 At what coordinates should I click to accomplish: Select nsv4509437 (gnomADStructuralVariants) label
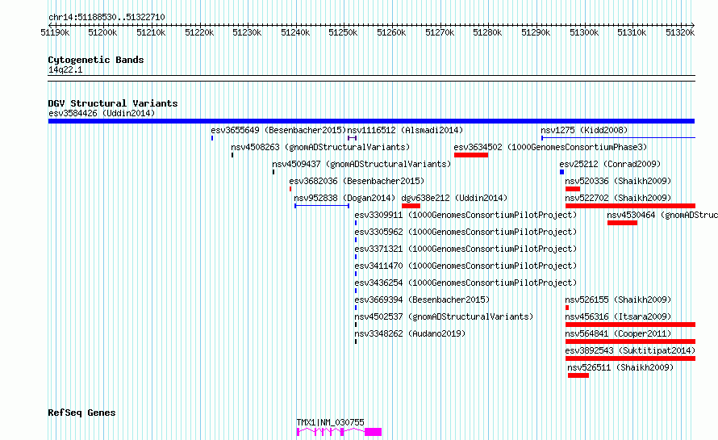click(361, 164)
